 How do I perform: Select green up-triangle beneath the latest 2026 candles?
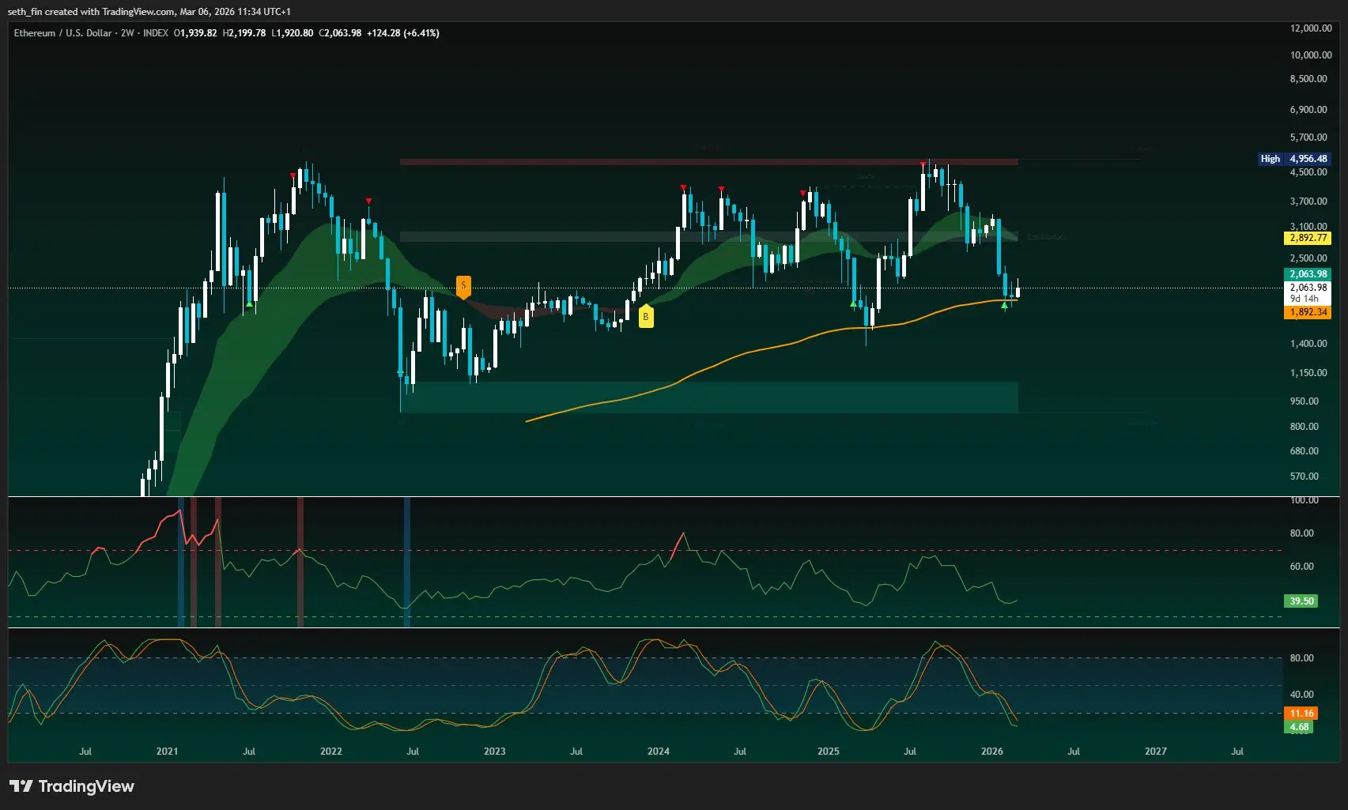1004,305
